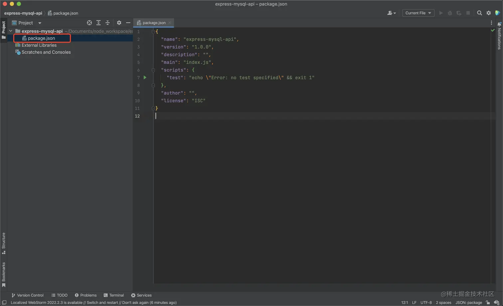Click the fold end marker at line 8

point(153,85)
